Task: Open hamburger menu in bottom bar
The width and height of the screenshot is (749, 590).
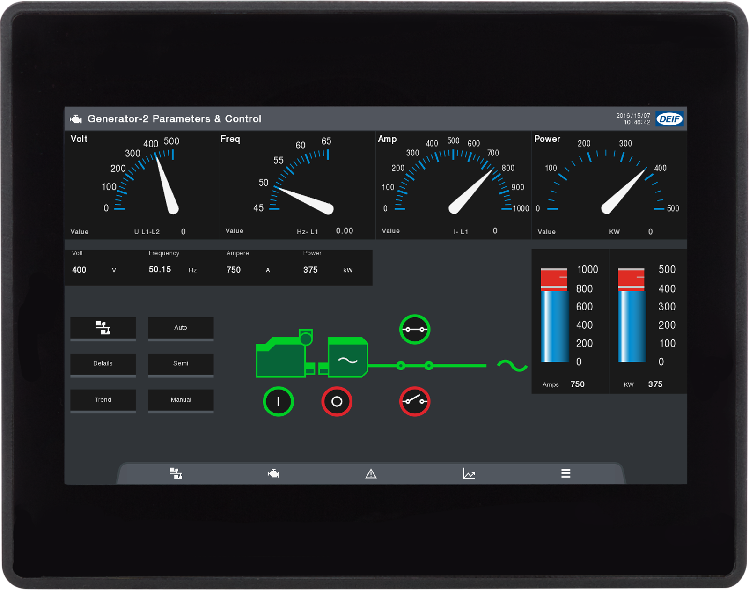Action: point(565,473)
